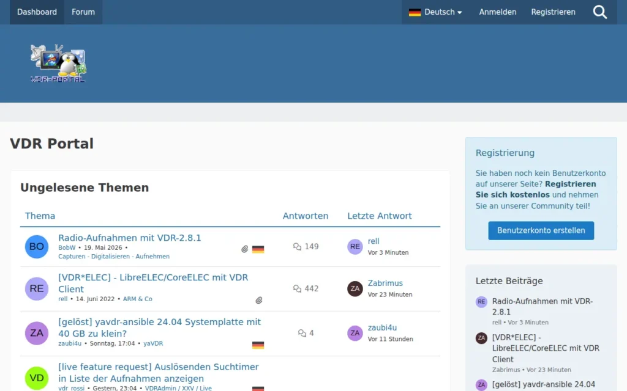
Task: Click the German flag on Radio-Aufnahmen row
Action: (258, 249)
